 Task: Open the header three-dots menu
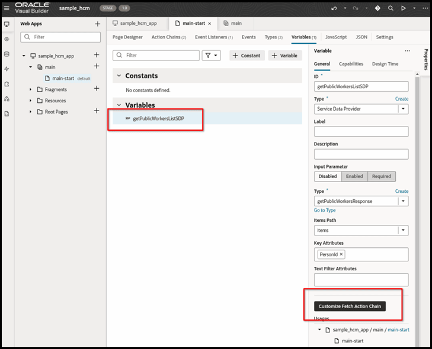(425, 8)
